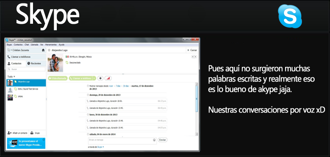Open the Llamada menu

[35, 45]
